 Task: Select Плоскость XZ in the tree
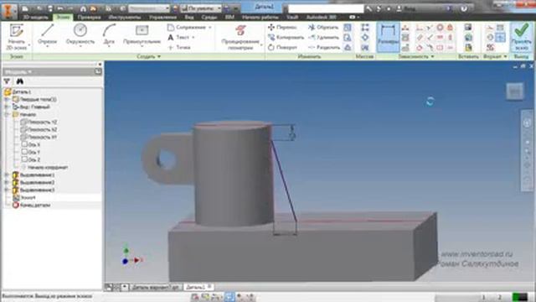point(39,129)
